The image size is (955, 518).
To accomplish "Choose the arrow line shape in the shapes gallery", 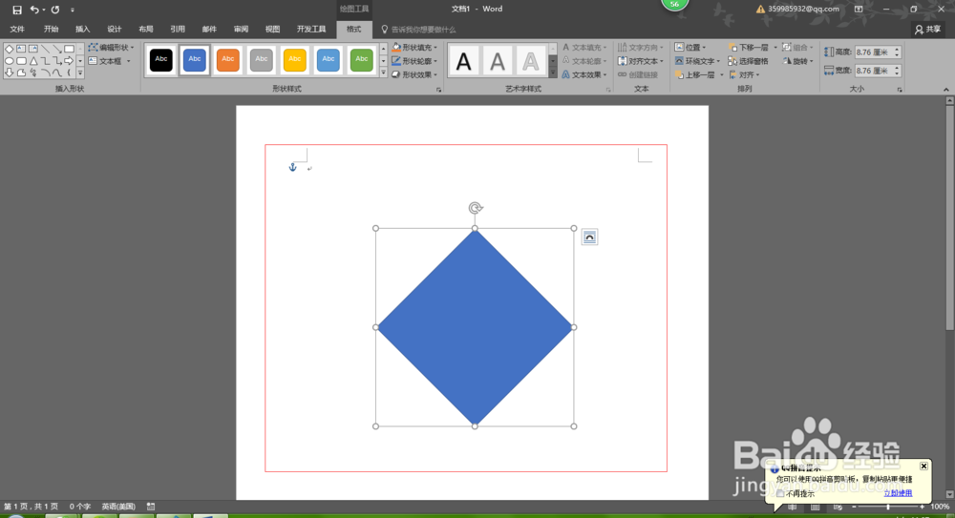I will point(57,49).
